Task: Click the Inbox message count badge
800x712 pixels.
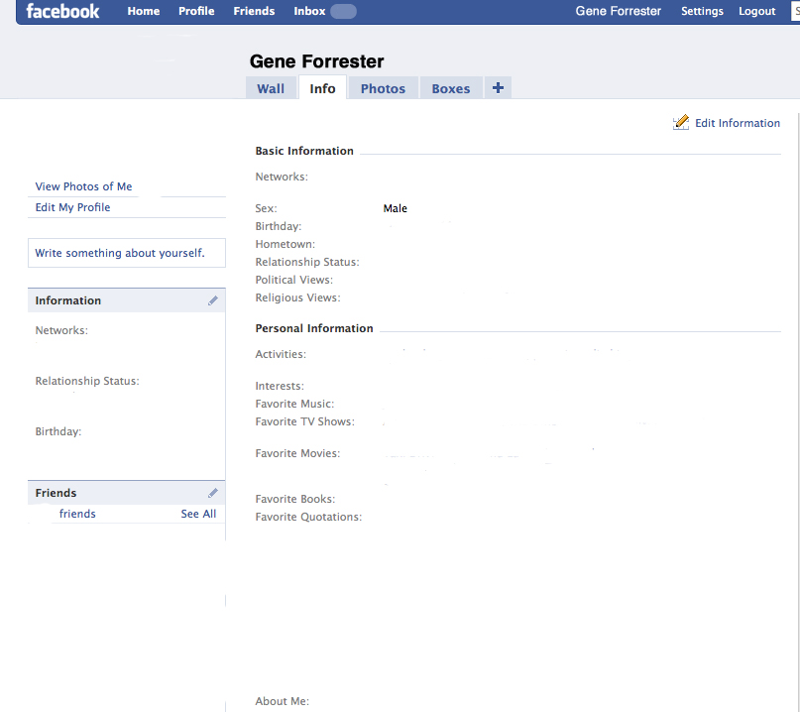Action: coord(343,11)
